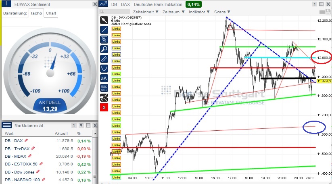This screenshot has width=332, height=184.
Task: Click the megaphone alert tool
Action: click(104, 98)
